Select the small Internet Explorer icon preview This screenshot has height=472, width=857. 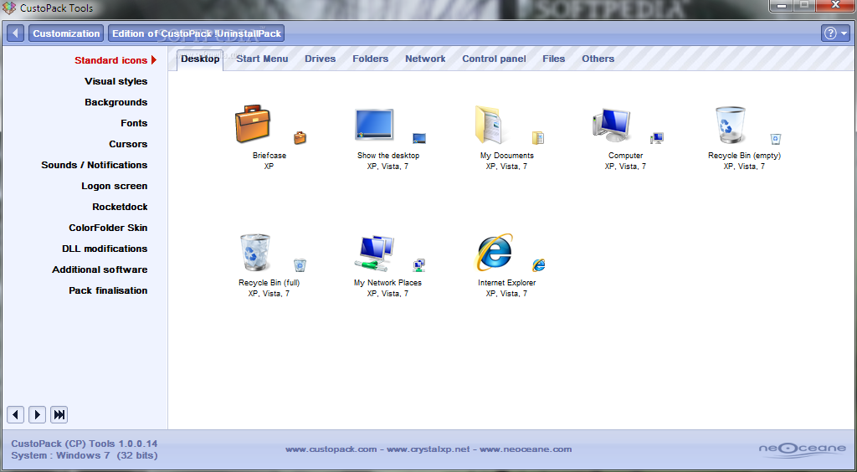click(539, 265)
